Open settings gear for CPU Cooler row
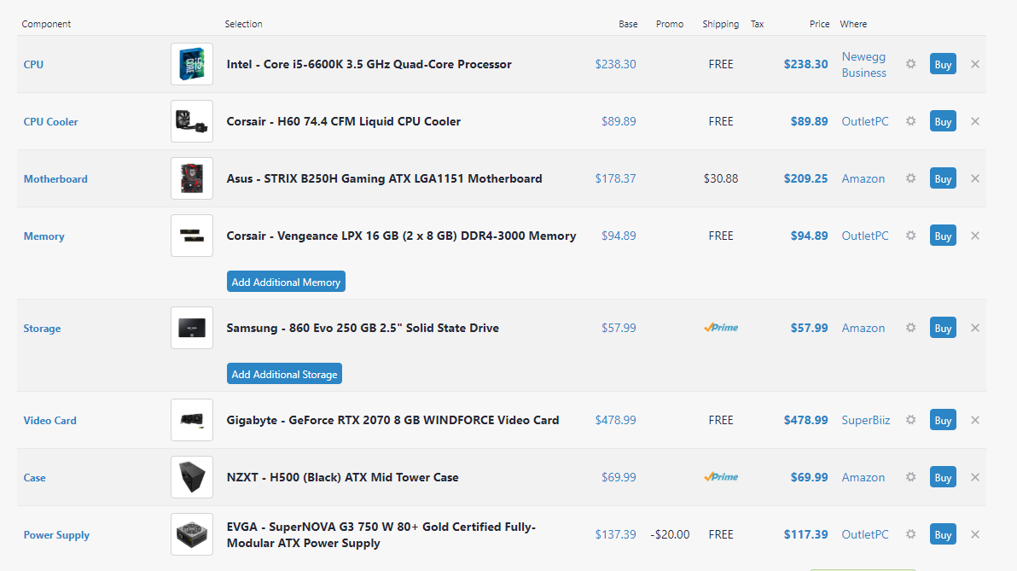1017x571 pixels. tap(910, 121)
